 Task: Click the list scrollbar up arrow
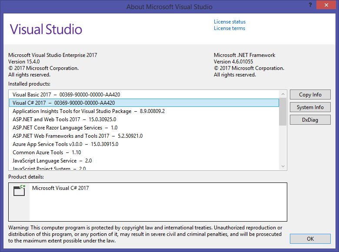[283, 94]
